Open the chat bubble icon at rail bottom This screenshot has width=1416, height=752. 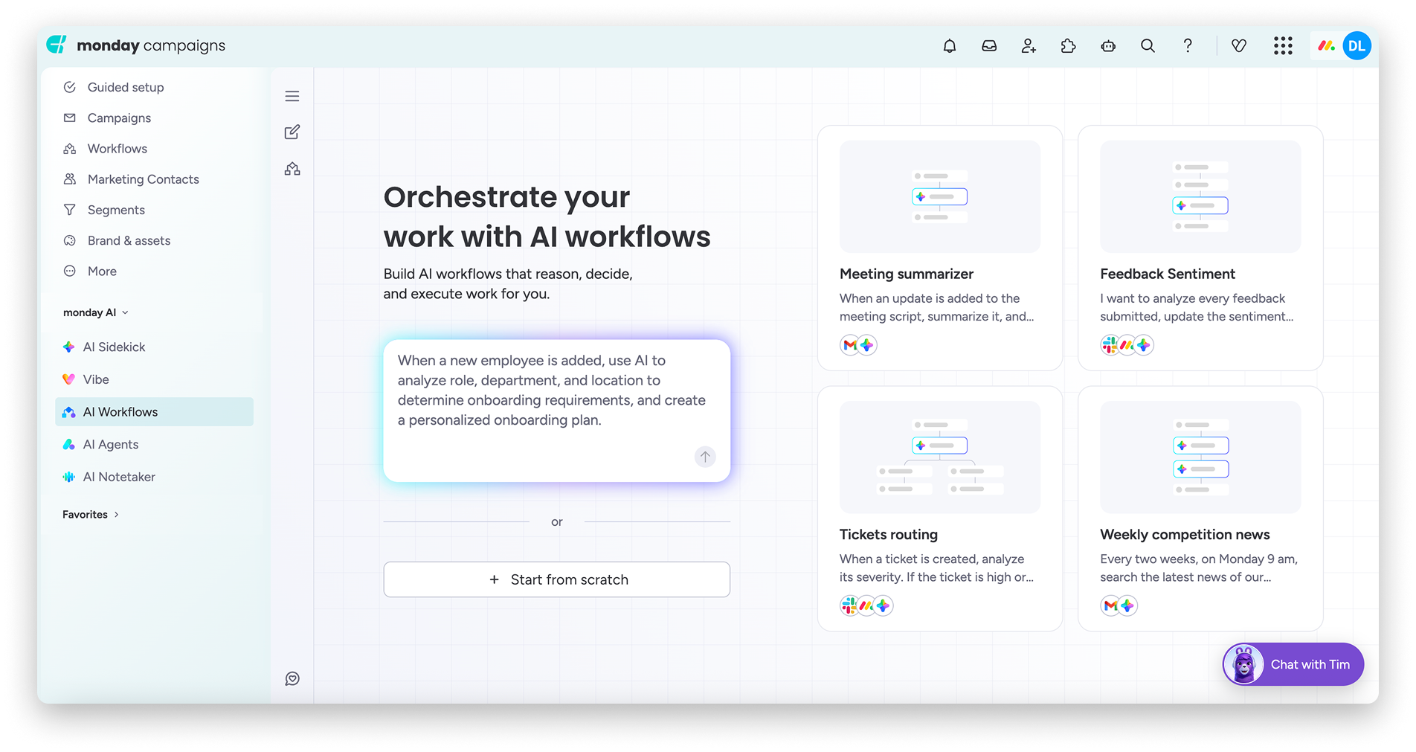(292, 678)
